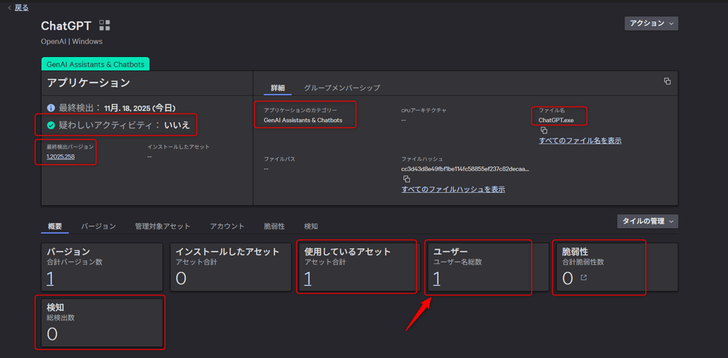Click the 最終検出 date 11月. 18, 2025

pyautogui.click(x=140, y=108)
